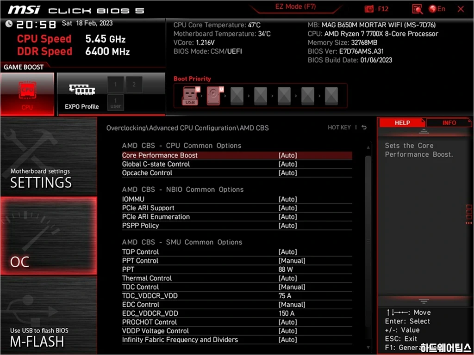Open TDC Control [Manual] dropdown
Image resolution: width=474 pixels, height=355 pixels.
click(x=292, y=287)
